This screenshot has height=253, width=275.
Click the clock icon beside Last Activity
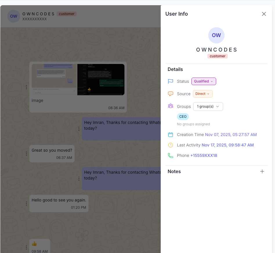pyautogui.click(x=171, y=145)
